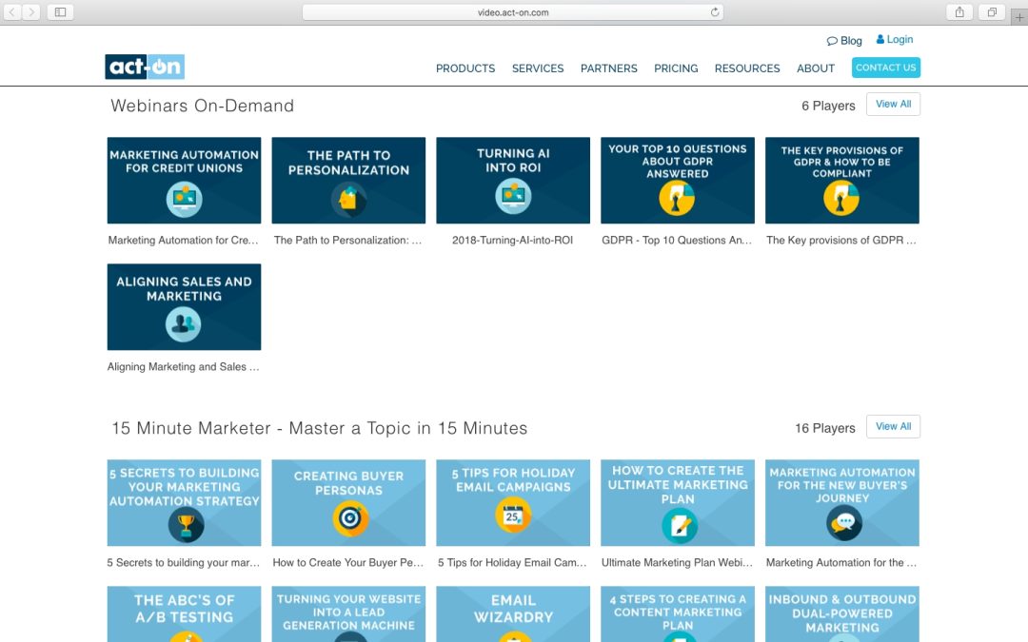Open Aligning Sales and Marketing thumbnail
This screenshot has height=642, width=1028.
[x=185, y=306]
